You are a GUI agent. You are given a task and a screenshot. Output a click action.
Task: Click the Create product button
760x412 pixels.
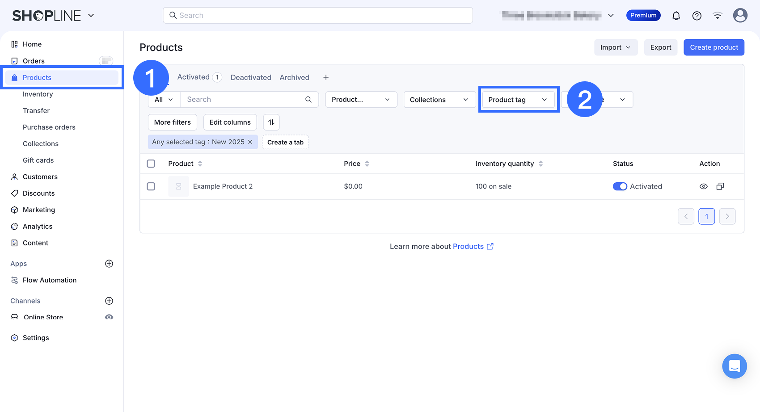(x=714, y=47)
